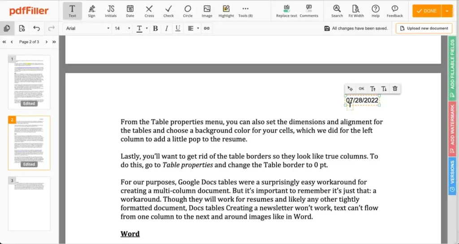459x244 pixels.
Task: Select page 3 thumbnail
Action: click(x=29, y=204)
